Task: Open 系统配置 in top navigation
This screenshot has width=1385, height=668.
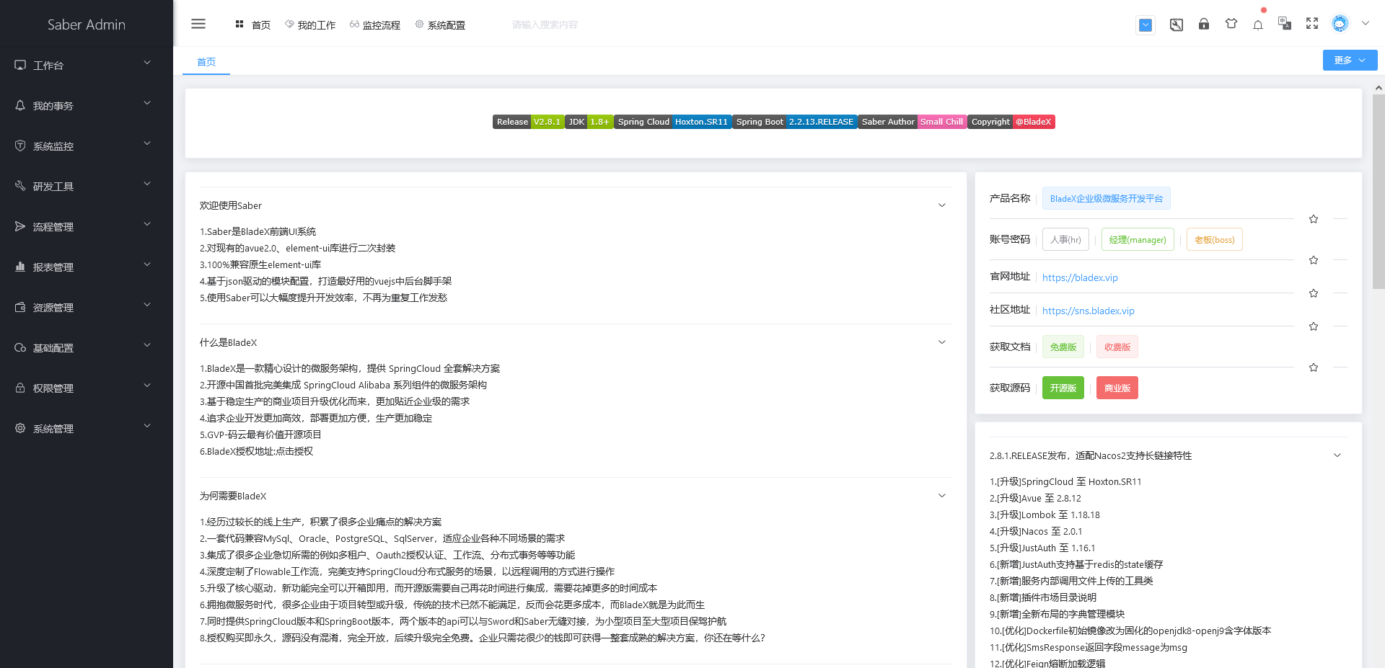Action: [x=440, y=25]
